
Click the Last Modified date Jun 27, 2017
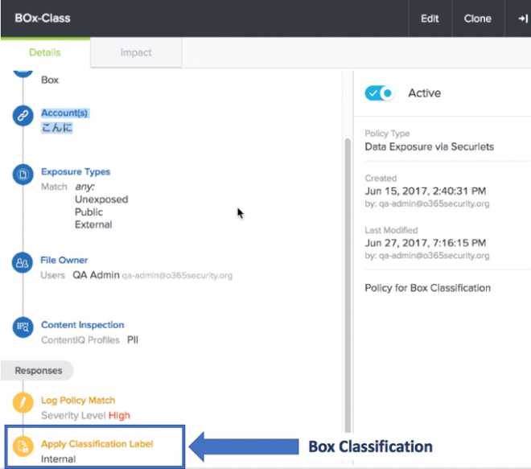pos(426,243)
